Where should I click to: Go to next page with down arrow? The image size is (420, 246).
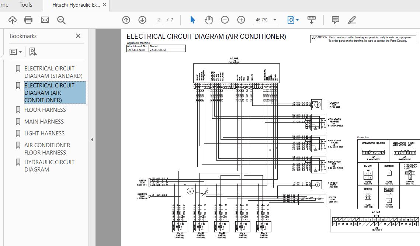pos(142,20)
